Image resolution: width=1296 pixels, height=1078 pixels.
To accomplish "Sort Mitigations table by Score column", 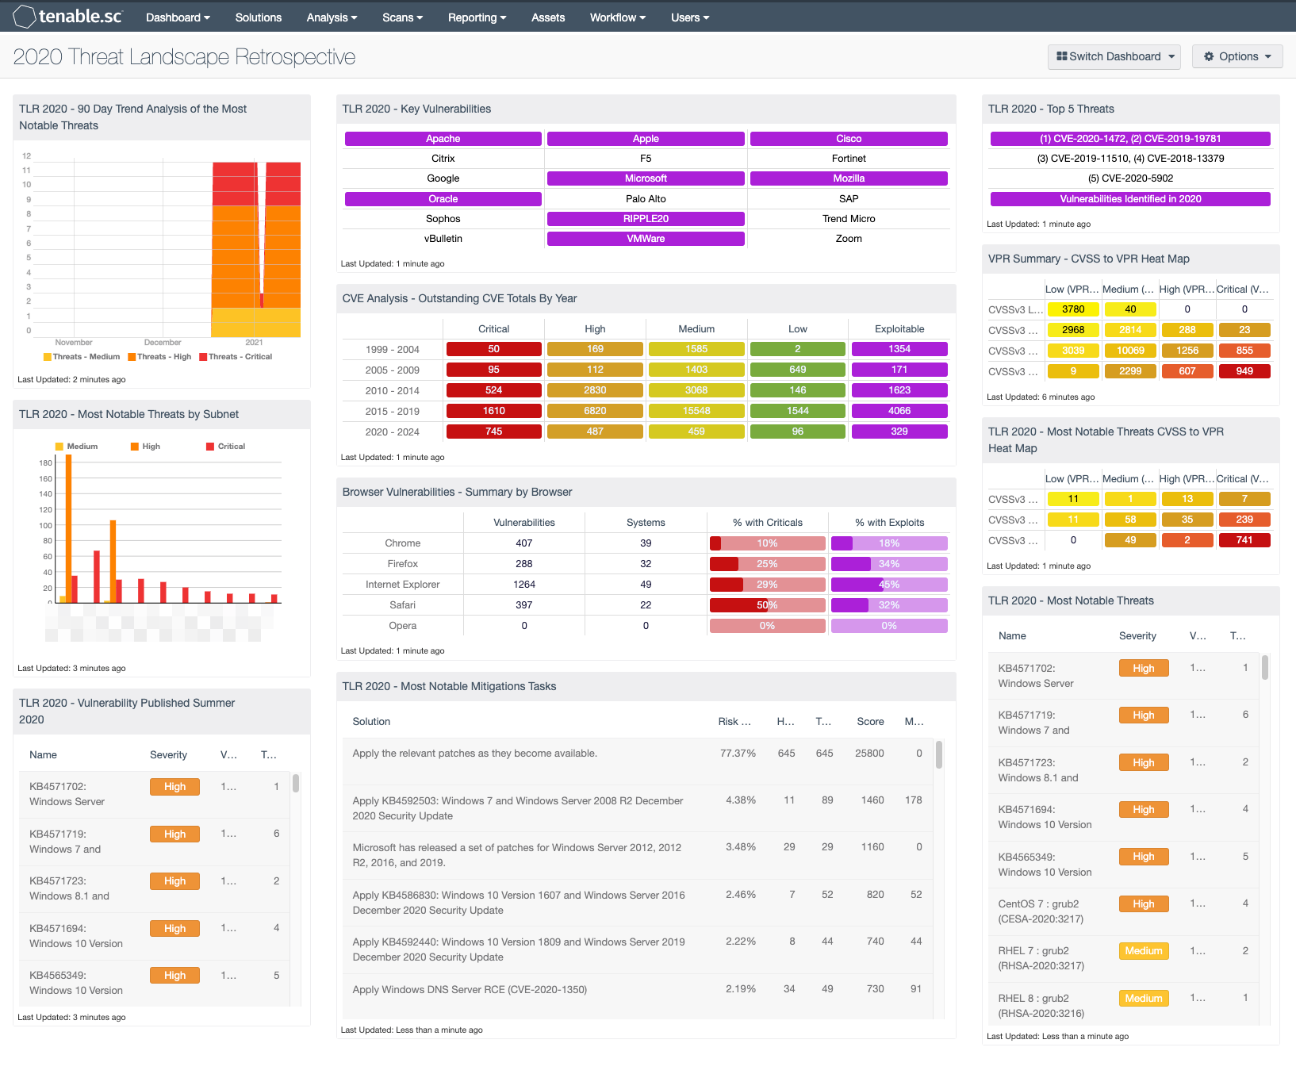I will (x=870, y=722).
